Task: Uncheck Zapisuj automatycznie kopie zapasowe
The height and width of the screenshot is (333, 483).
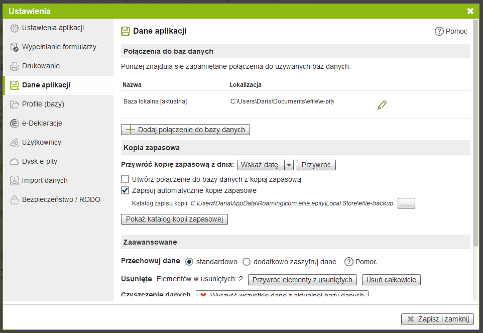Action: (x=125, y=190)
